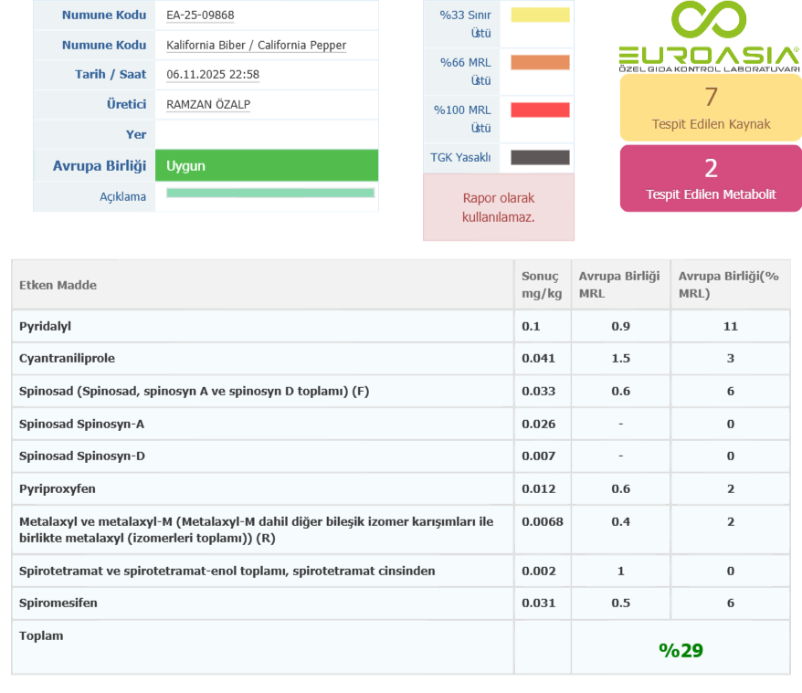Image resolution: width=802 pixels, height=693 pixels.
Task: Click the producer field RAMZAN ÖZALP
Action: pos(208,105)
